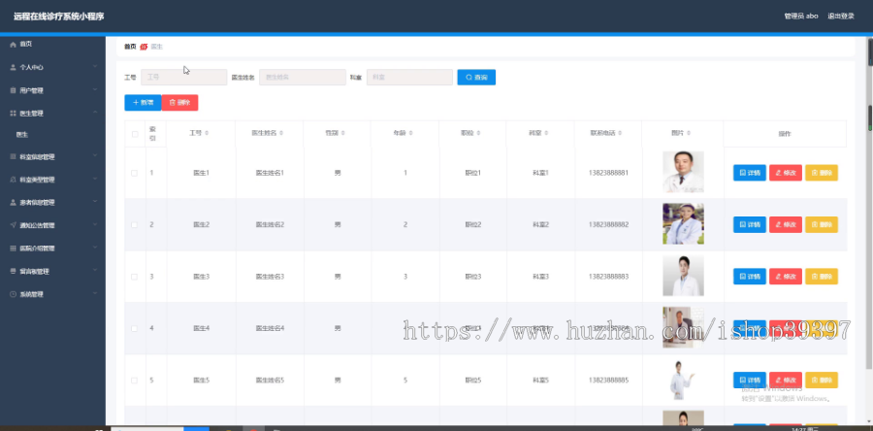Click the page vertical scrollbar on right
Image resolution: width=873 pixels, height=431 pixels.
(870, 203)
